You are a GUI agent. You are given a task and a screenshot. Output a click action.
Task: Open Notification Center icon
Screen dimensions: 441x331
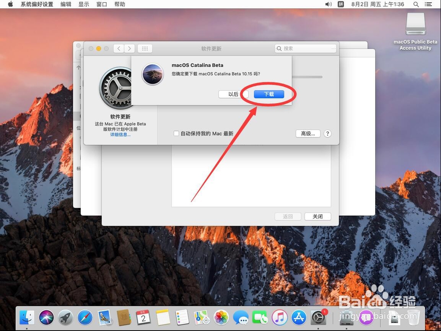(x=428, y=4)
